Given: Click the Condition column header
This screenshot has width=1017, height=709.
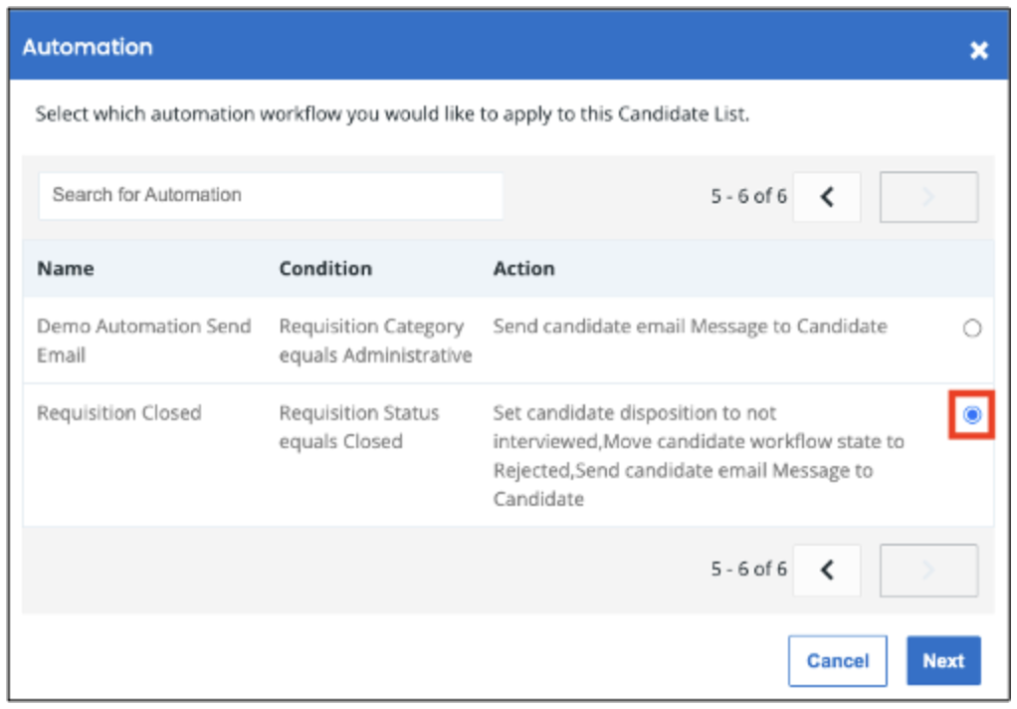Looking at the screenshot, I should tap(325, 268).
